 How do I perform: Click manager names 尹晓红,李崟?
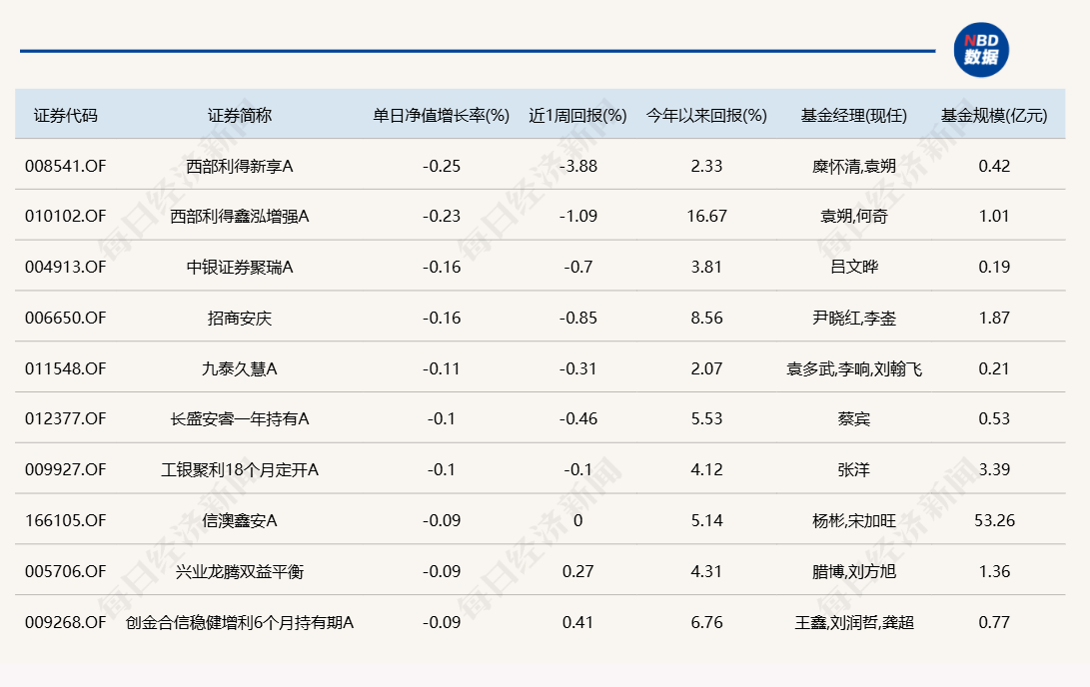854,318
